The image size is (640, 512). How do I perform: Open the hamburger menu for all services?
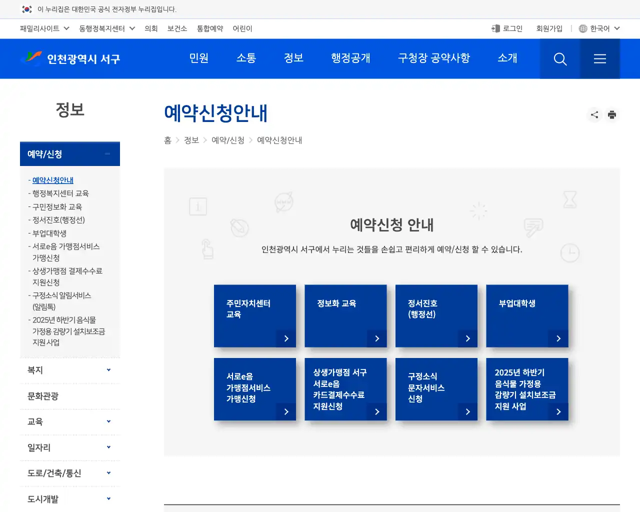[600, 58]
